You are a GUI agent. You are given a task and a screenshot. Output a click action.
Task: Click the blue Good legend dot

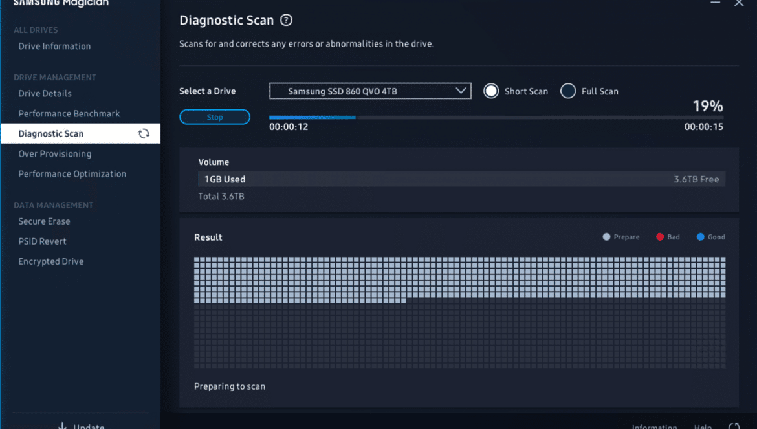[701, 237]
